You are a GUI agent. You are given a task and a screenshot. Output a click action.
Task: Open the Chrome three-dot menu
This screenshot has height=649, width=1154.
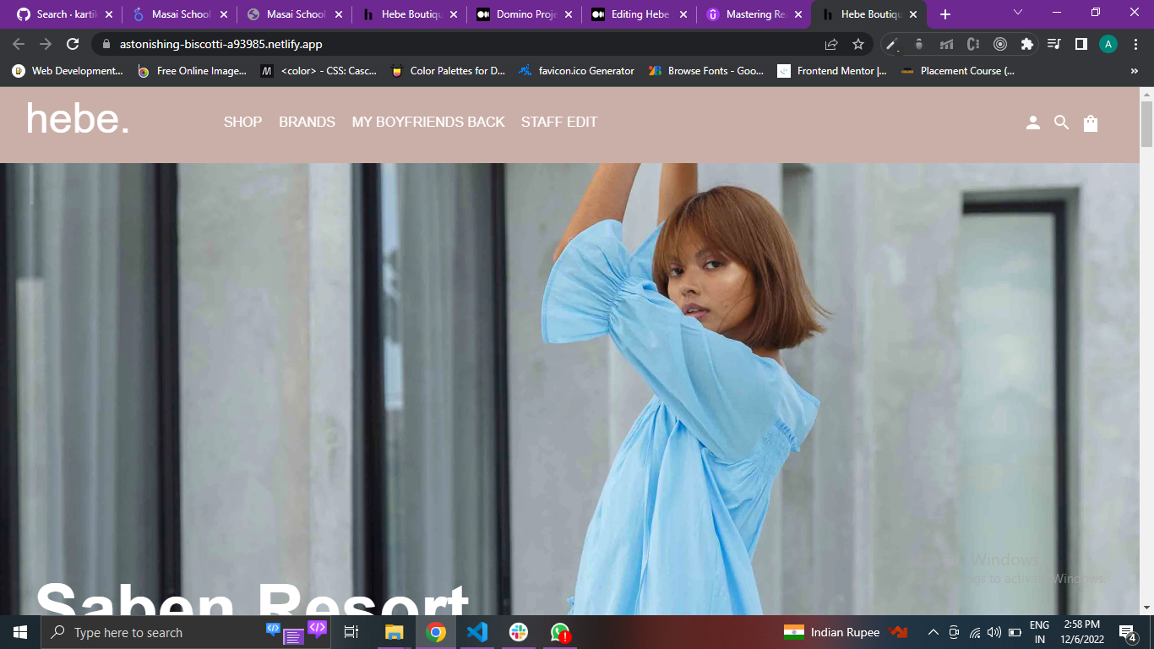click(1135, 43)
